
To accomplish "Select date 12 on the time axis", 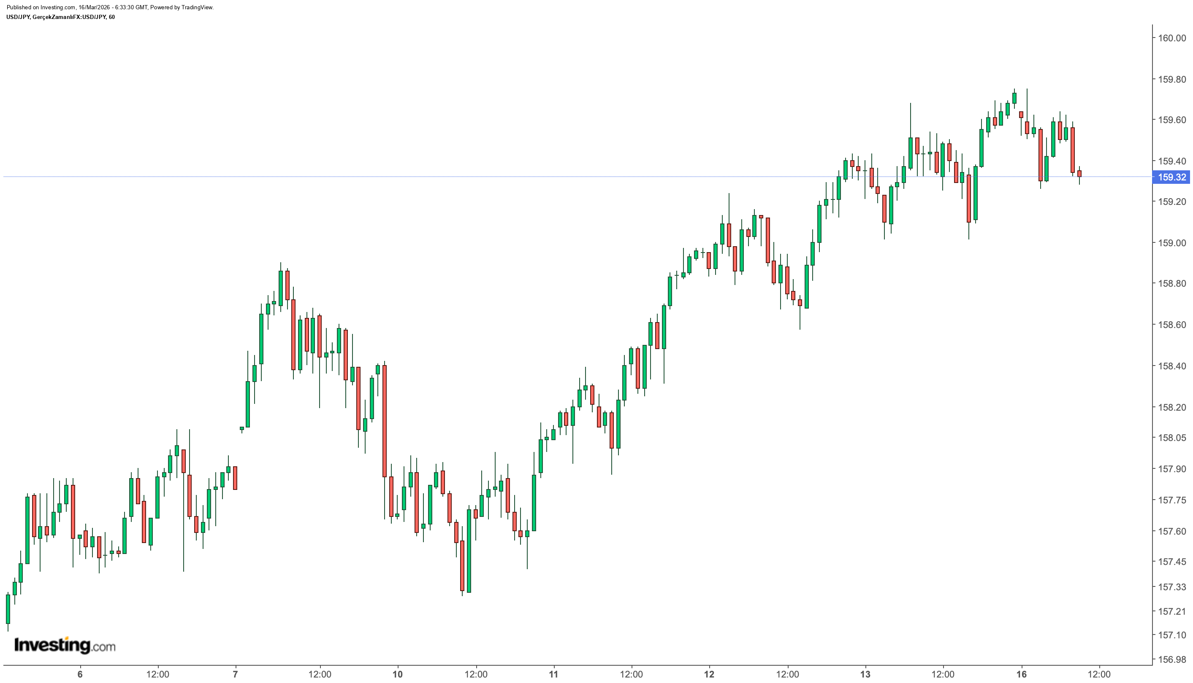I will click(709, 674).
